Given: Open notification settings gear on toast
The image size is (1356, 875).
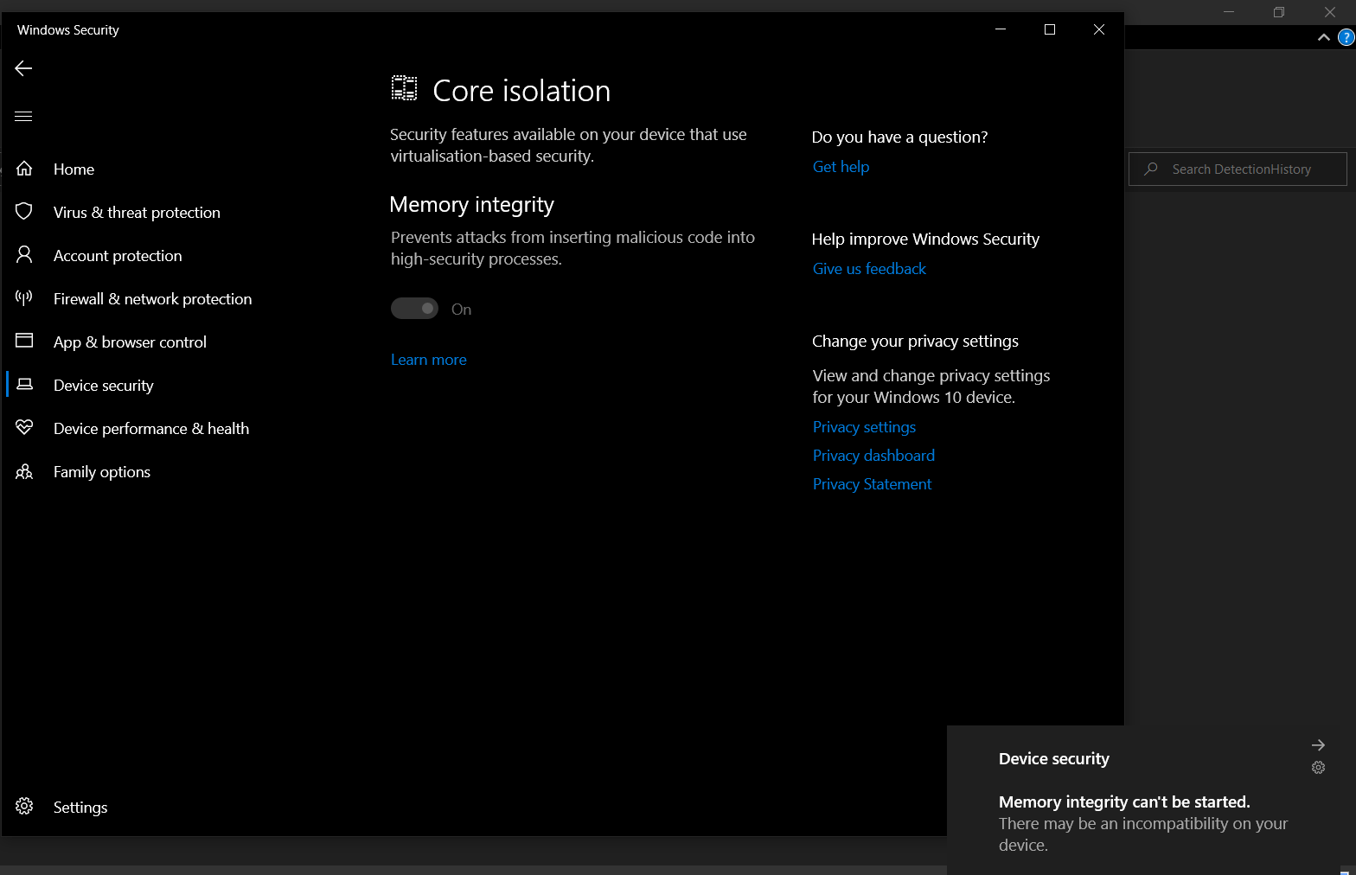Looking at the screenshot, I should pyautogui.click(x=1318, y=767).
